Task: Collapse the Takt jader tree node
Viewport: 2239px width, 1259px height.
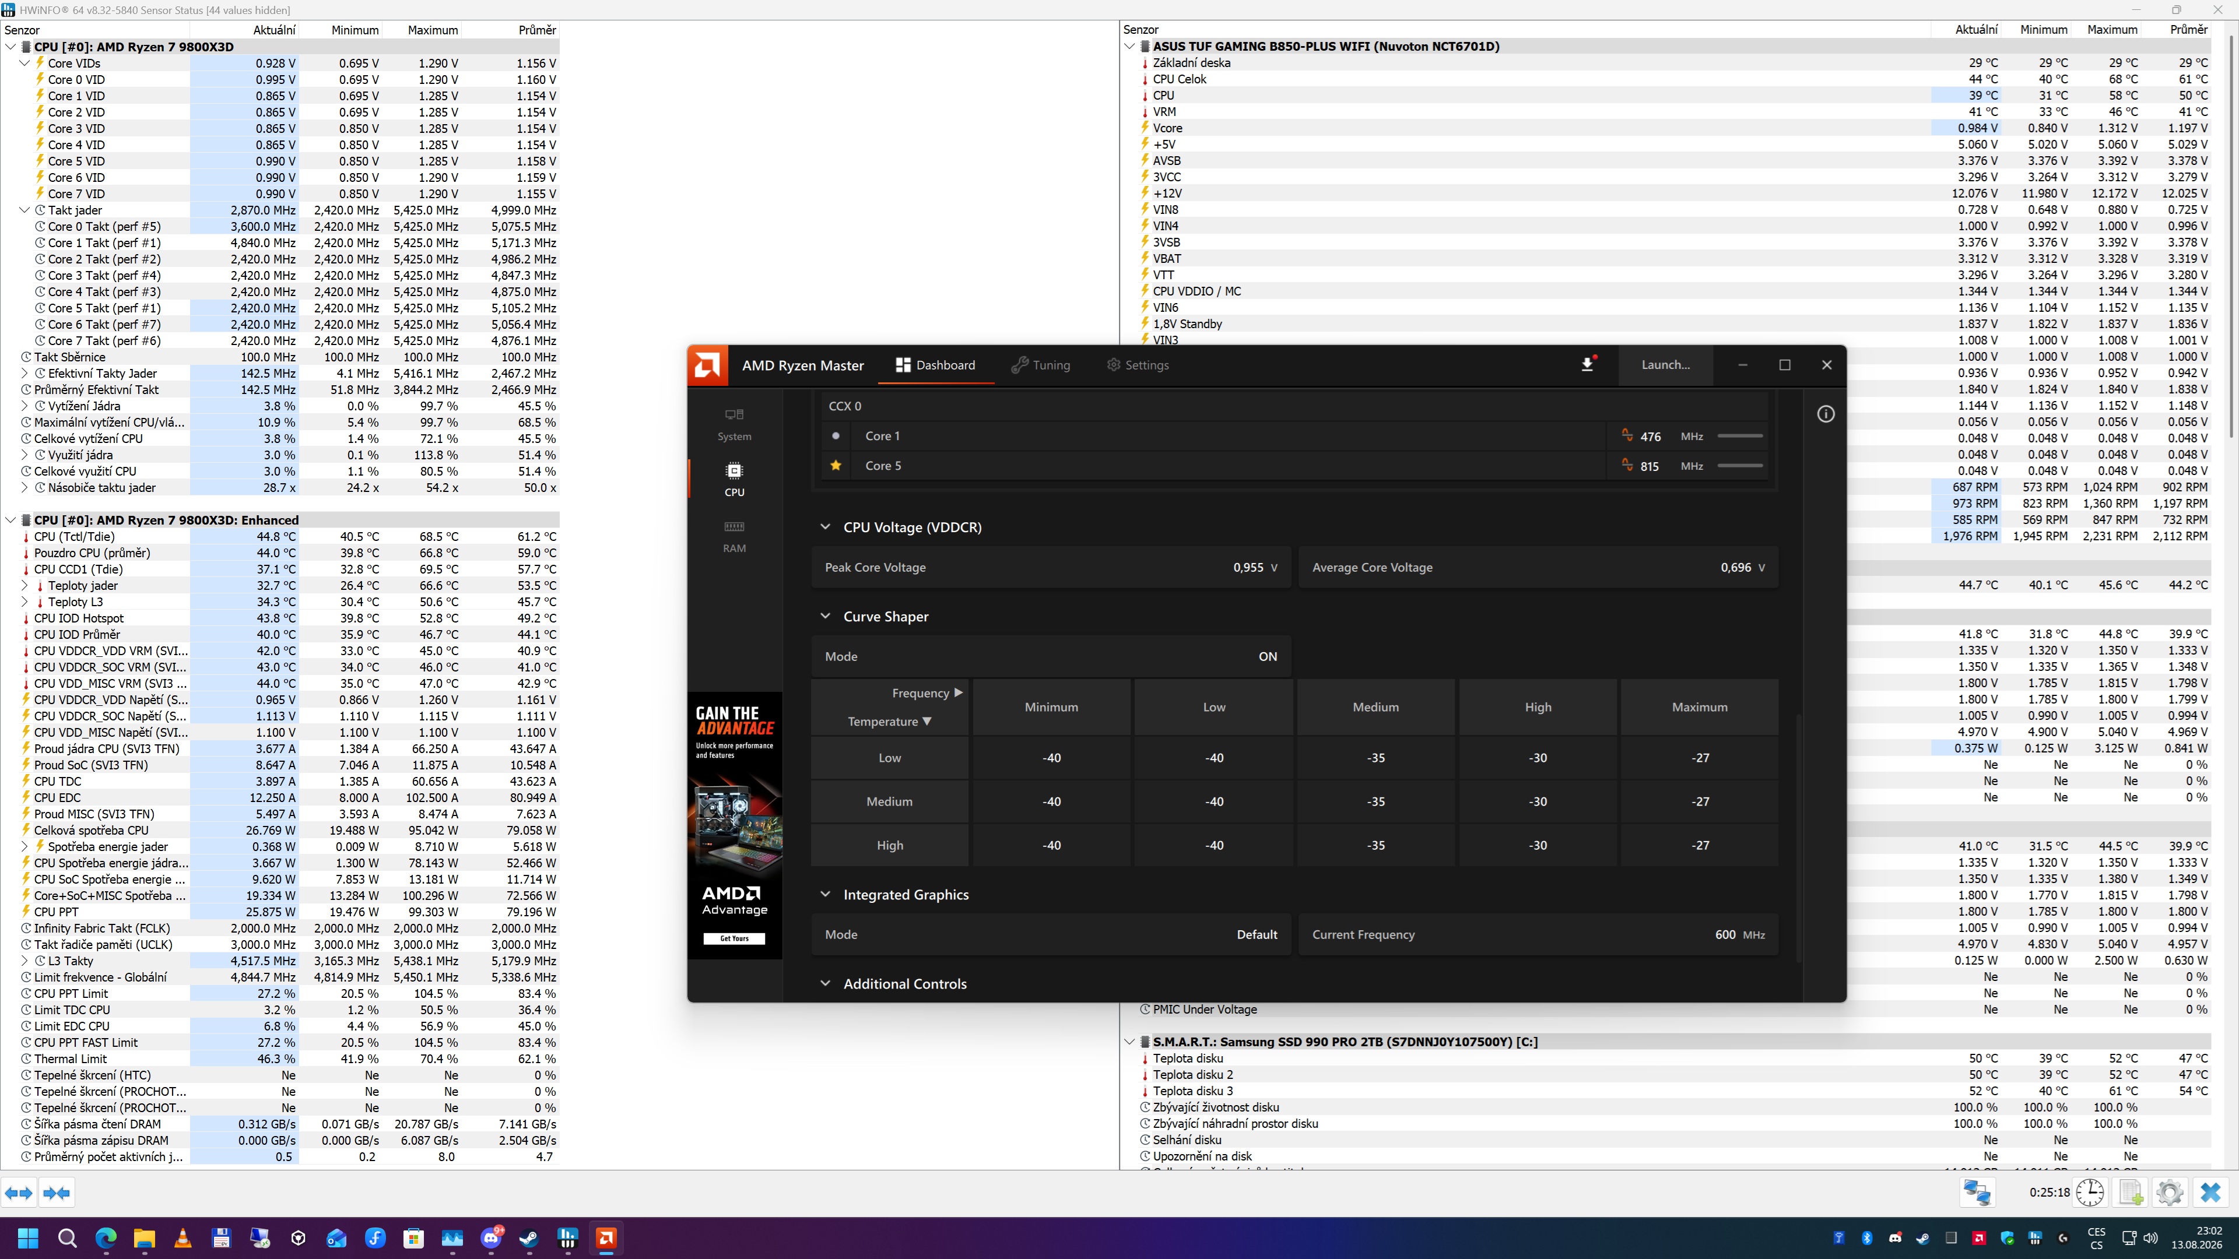Action: tap(24, 210)
